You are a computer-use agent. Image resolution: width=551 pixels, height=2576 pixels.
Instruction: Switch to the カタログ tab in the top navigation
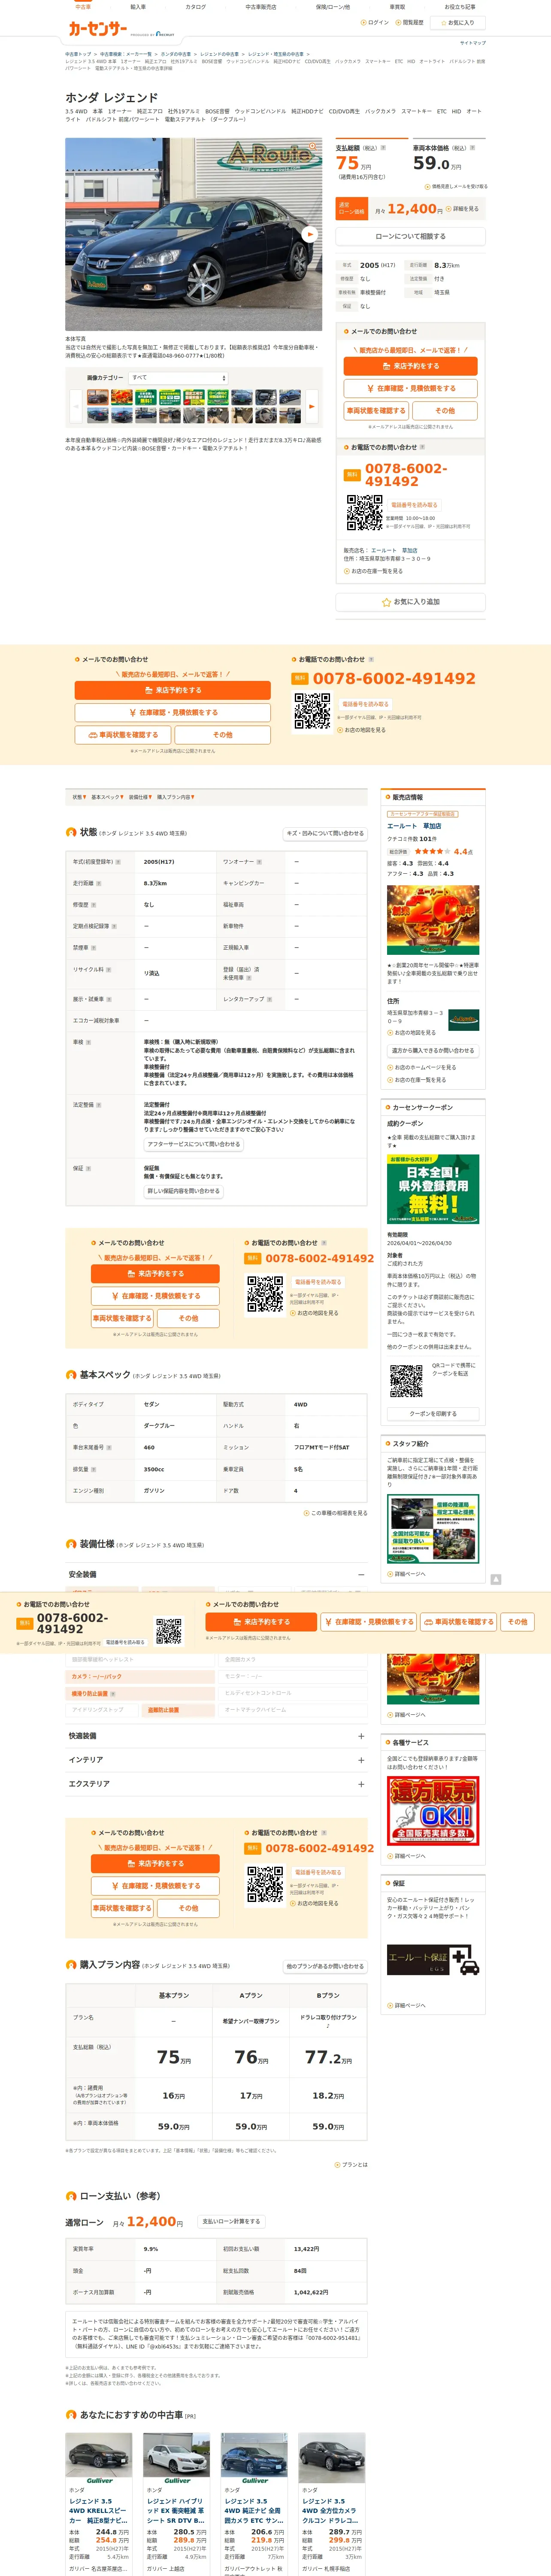196,7
